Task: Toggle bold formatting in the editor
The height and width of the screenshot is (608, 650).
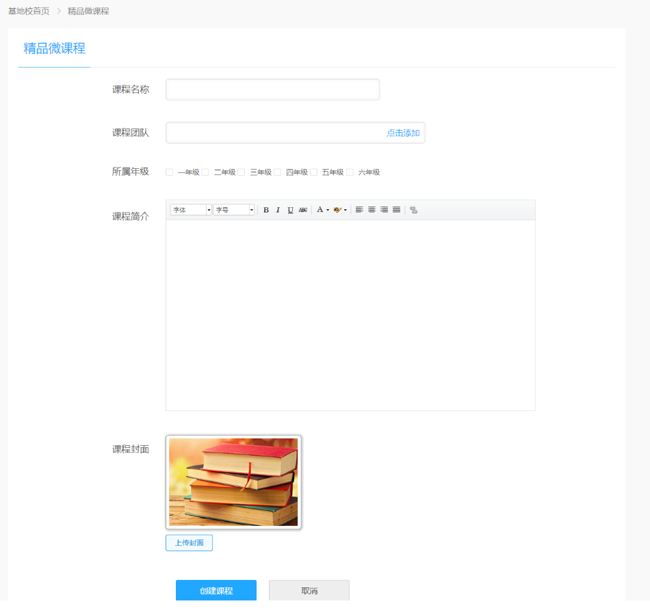Action: (266, 210)
